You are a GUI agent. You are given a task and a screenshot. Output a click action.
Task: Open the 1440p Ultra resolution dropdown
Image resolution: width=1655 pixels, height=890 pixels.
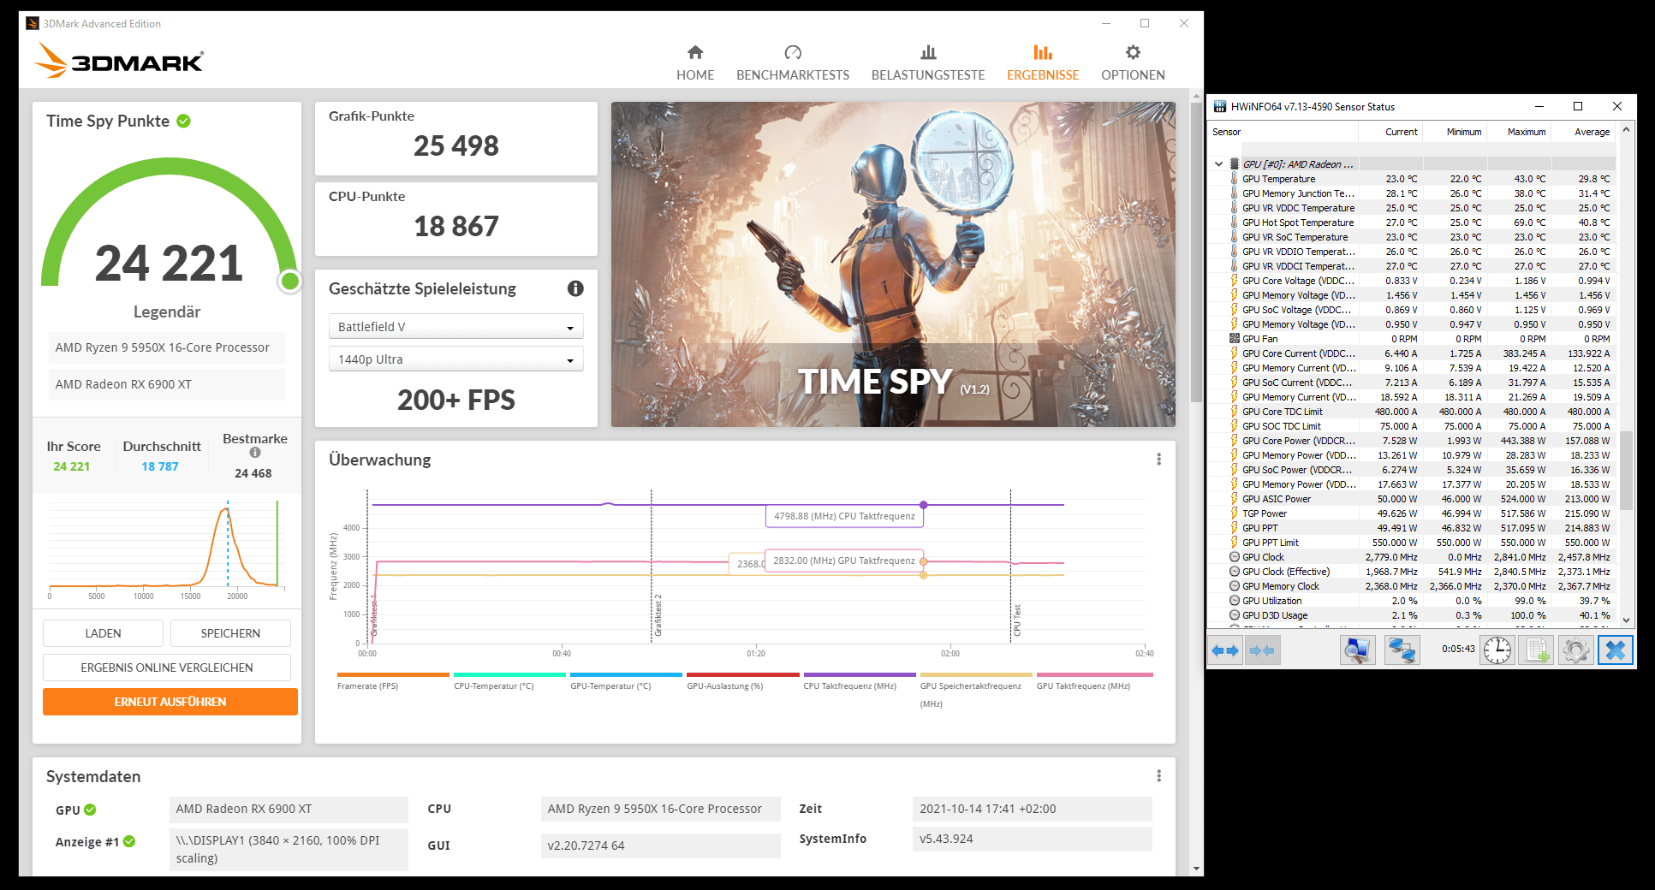click(x=455, y=359)
